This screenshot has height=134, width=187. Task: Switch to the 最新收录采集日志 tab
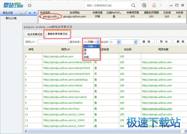(57, 34)
